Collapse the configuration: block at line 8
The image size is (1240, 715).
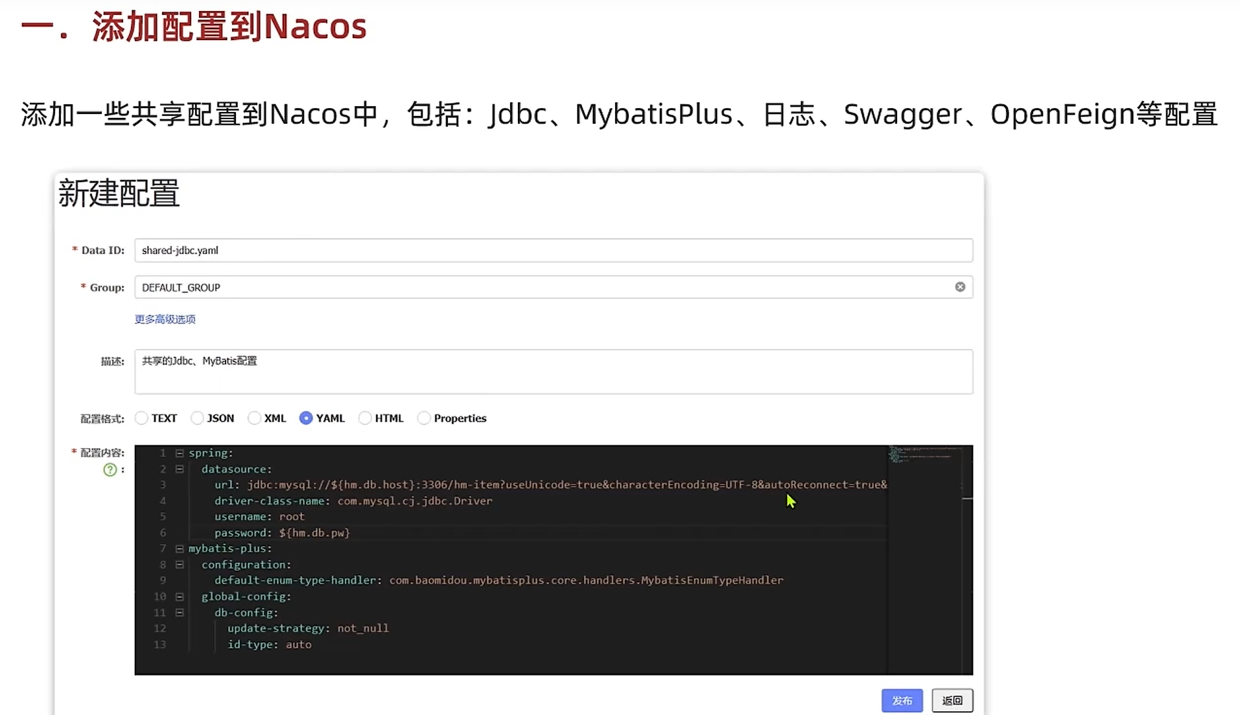pyautogui.click(x=180, y=565)
